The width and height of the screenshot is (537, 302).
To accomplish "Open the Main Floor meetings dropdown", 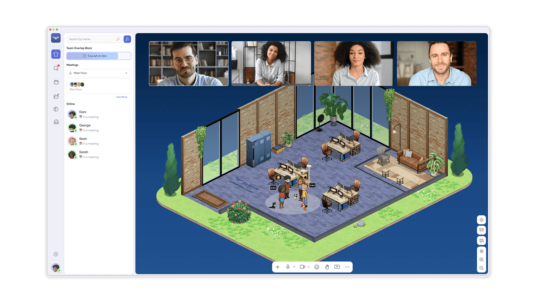I will click(98, 73).
